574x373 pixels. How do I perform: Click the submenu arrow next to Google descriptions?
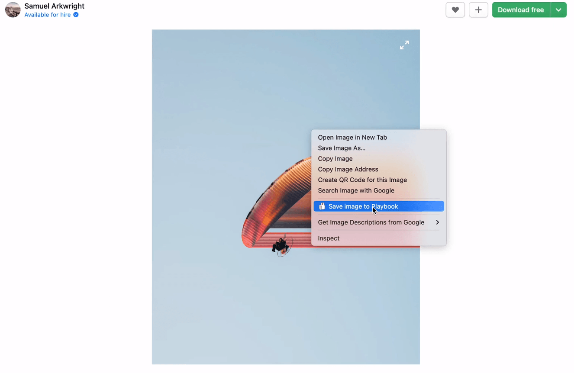pos(437,222)
